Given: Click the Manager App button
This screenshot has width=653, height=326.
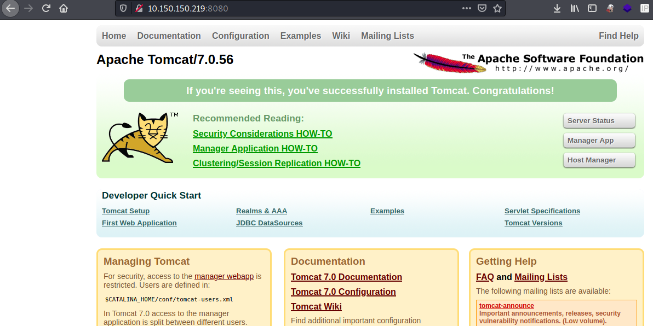Looking at the screenshot, I should coord(599,141).
